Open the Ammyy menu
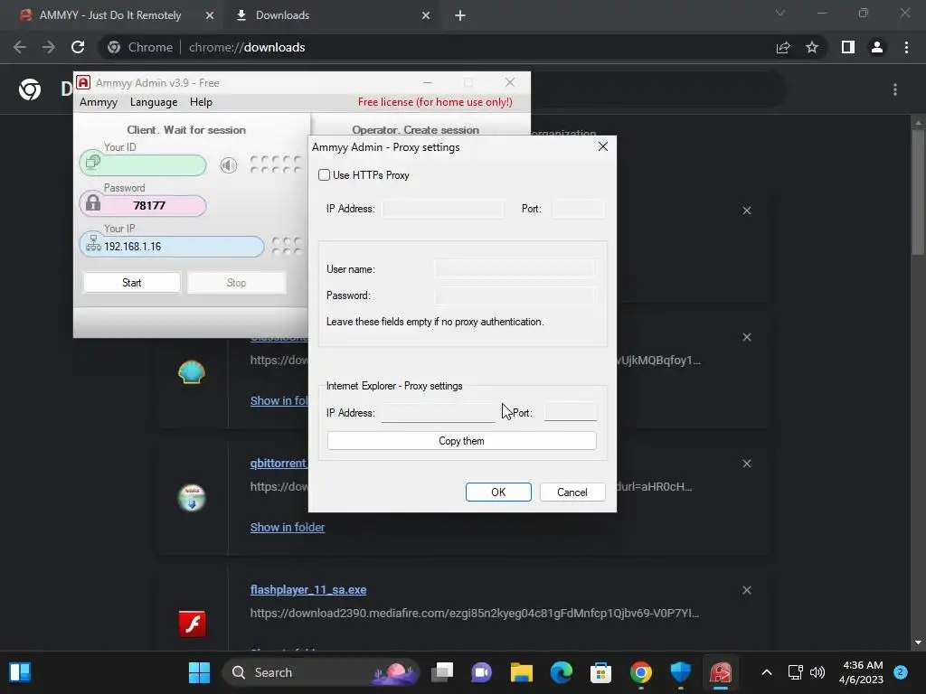The width and height of the screenshot is (926, 694). click(99, 102)
